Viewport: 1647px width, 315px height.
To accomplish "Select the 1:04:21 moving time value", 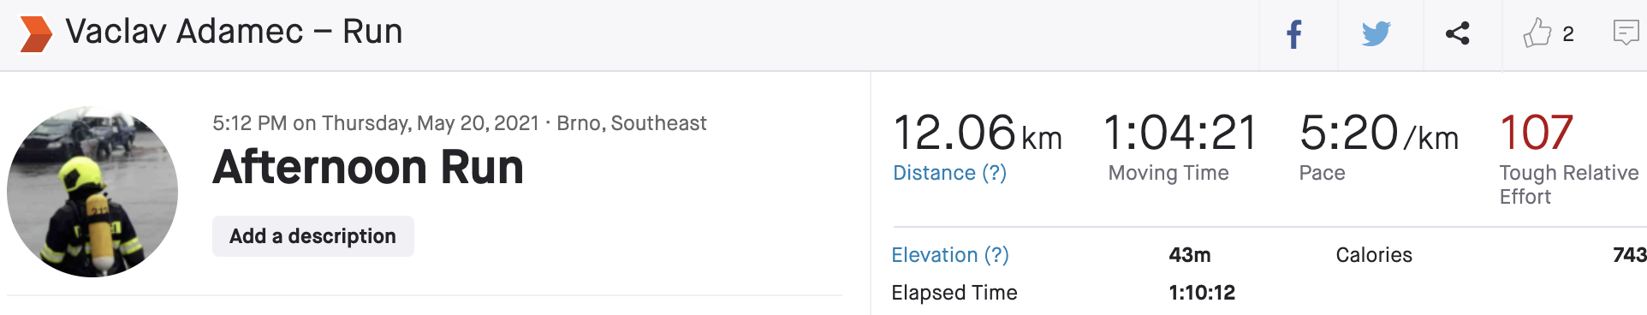I will 1180,134.
